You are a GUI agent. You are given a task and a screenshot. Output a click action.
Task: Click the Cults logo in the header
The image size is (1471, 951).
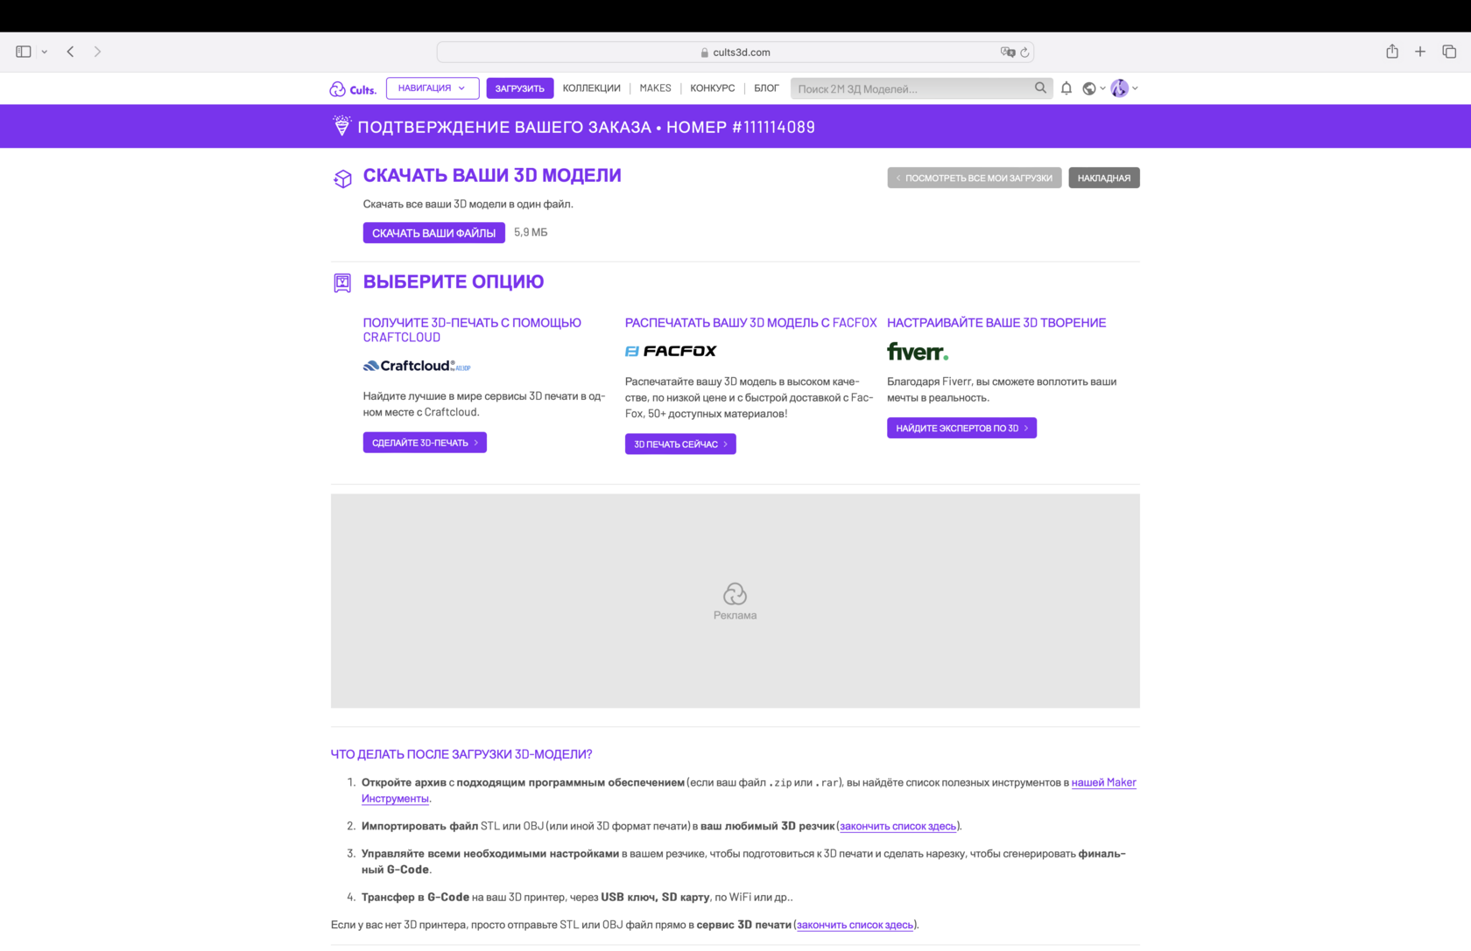(353, 88)
